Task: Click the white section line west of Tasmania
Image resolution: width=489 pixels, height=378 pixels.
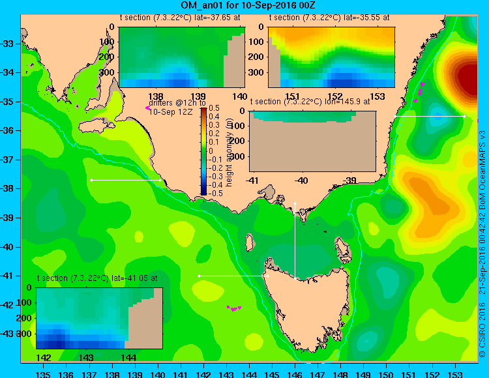Action: [233, 276]
